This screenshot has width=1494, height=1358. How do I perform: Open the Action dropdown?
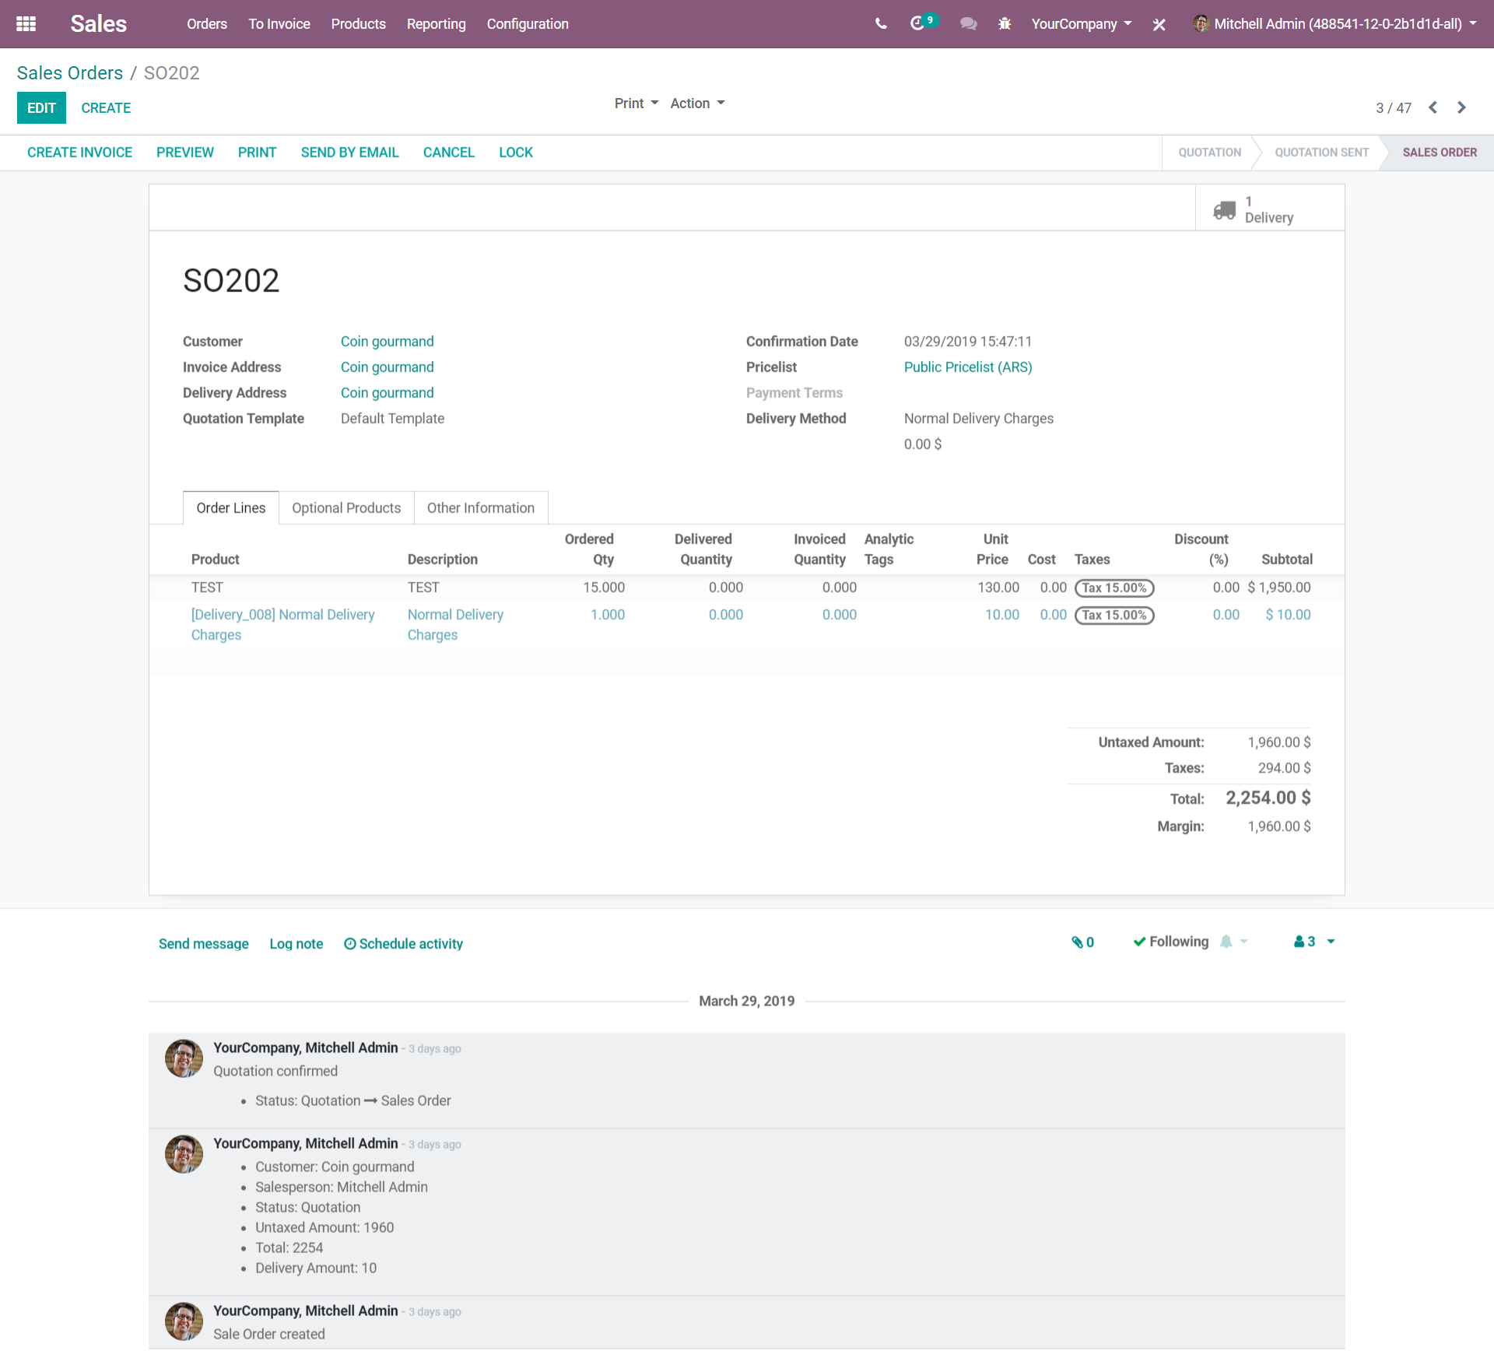tap(697, 104)
